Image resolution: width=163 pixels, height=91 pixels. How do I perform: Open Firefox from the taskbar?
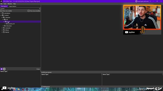pyautogui.click(x=14, y=89)
